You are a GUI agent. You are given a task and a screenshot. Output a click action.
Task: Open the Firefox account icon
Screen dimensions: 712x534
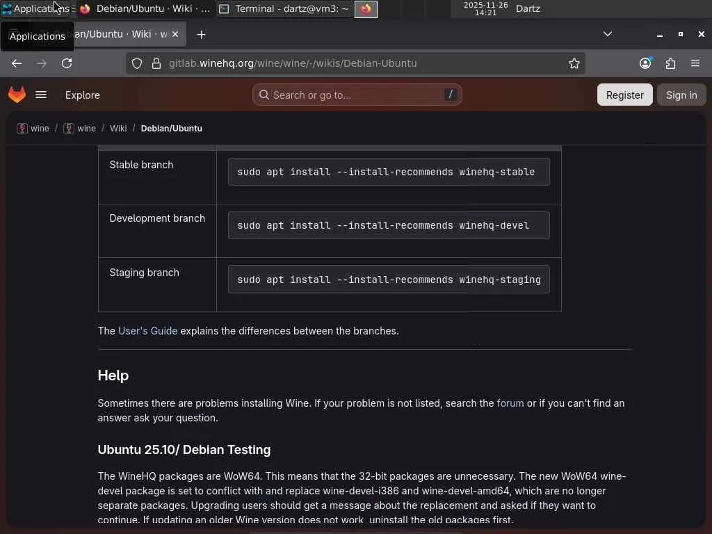point(645,63)
